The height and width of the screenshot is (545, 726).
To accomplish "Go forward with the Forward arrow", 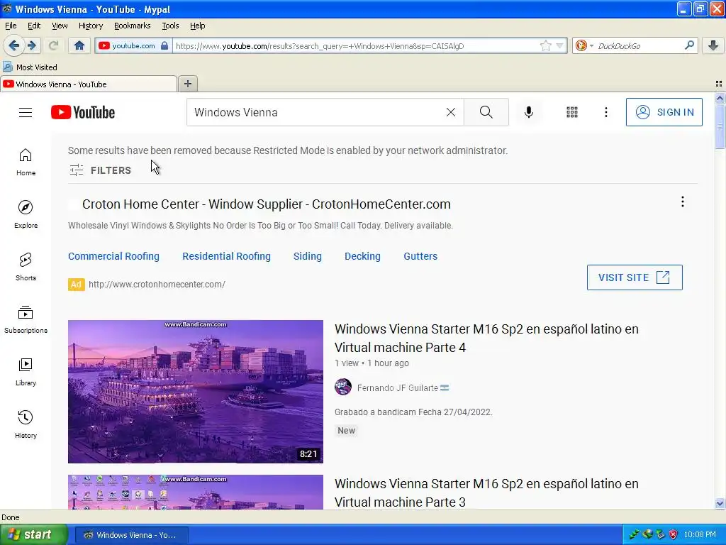I will pyautogui.click(x=32, y=45).
